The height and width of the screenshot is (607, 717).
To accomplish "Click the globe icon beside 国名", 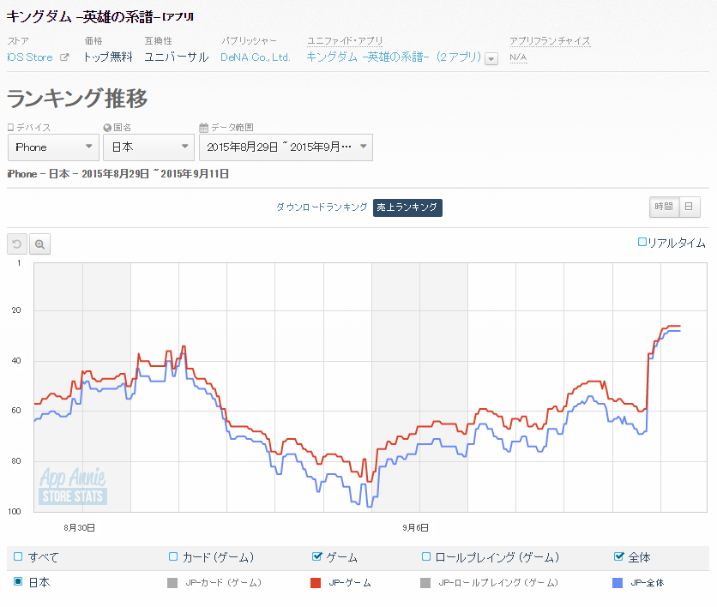I will [107, 128].
